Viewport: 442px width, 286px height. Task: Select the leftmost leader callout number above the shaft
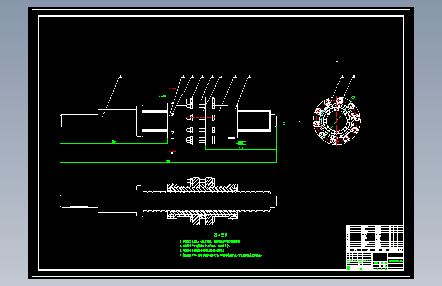121,76
